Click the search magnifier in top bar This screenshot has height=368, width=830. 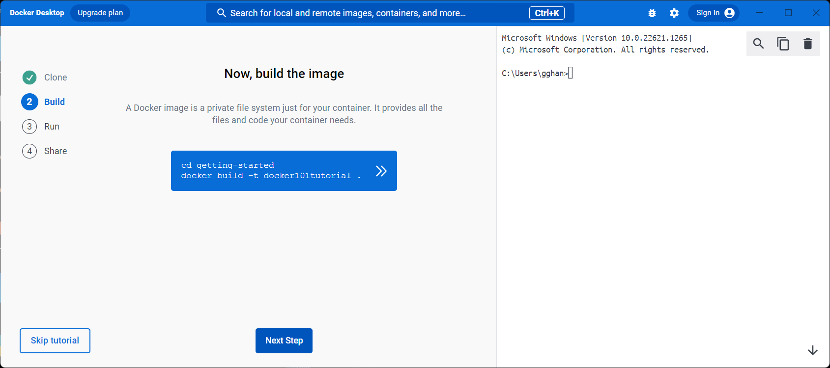coord(222,13)
